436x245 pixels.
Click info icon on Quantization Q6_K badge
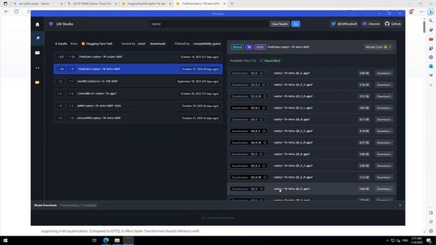pyautogui.click(x=261, y=189)
